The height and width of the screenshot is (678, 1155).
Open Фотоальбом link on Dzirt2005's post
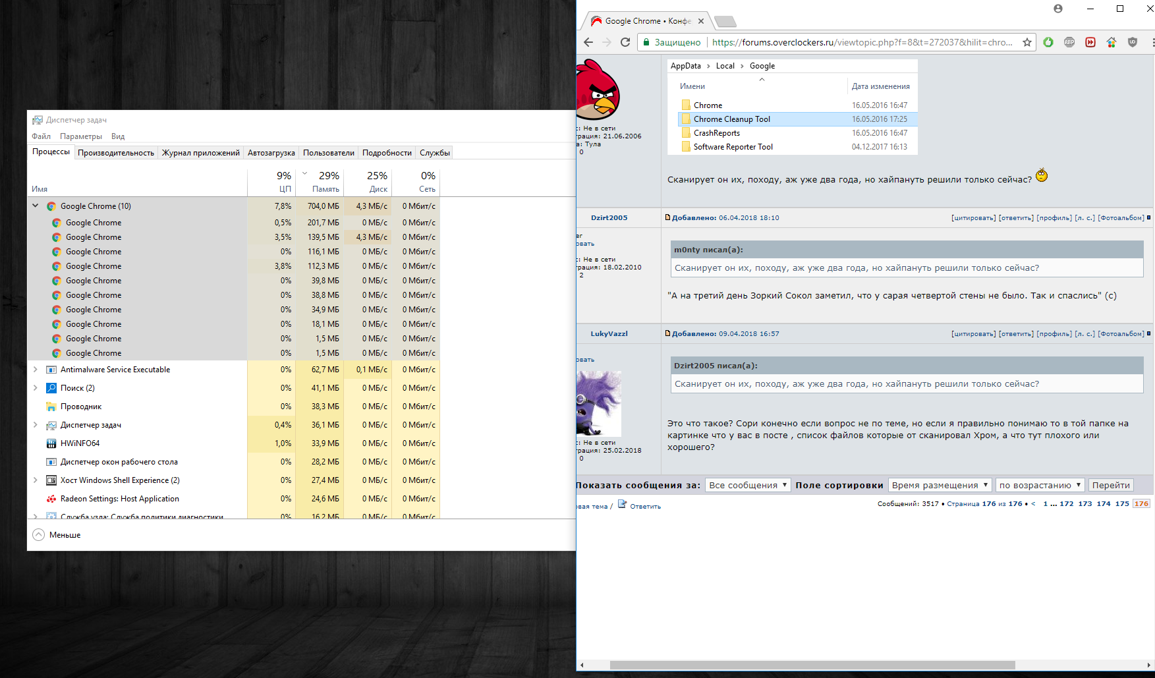click(x=1121, y=217)
